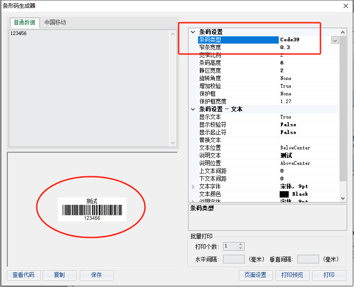
Task: Click the data text area scroll down arrow
Action: click(173, 143)
